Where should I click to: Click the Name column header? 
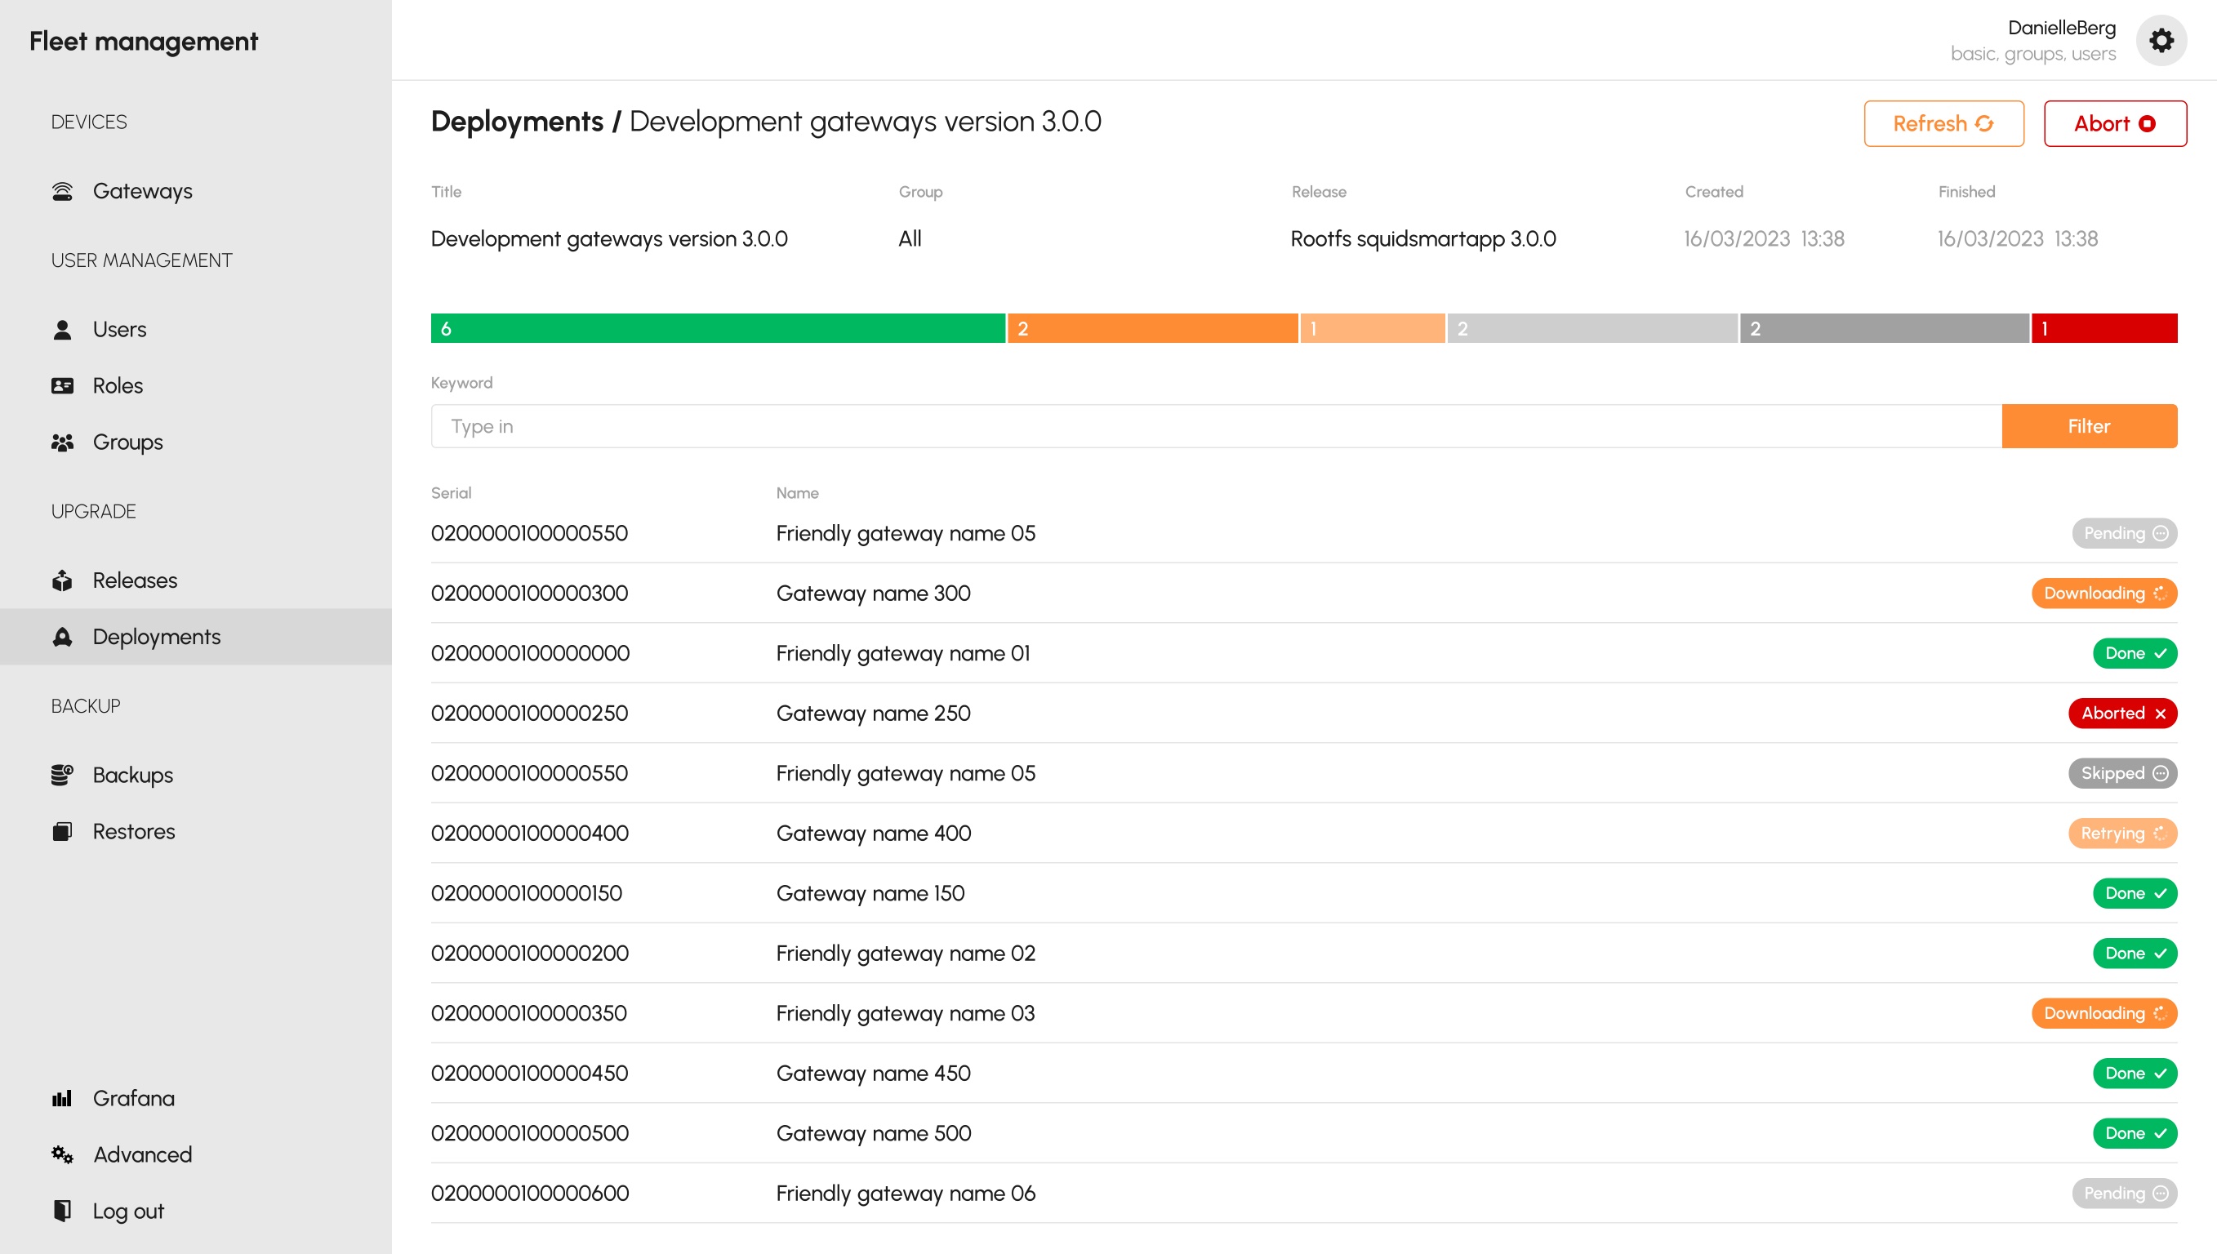[797, 492]
